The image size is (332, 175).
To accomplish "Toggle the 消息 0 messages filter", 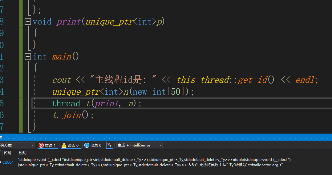I will [93, 145].
